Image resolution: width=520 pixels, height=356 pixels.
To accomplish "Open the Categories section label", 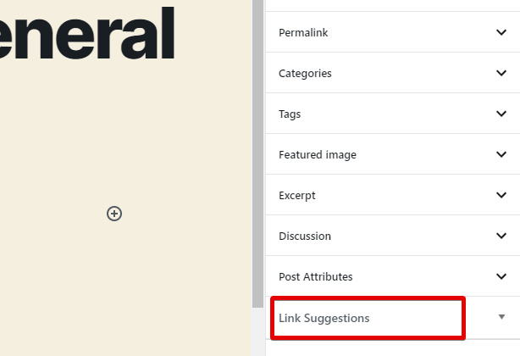I will (305, 74).
